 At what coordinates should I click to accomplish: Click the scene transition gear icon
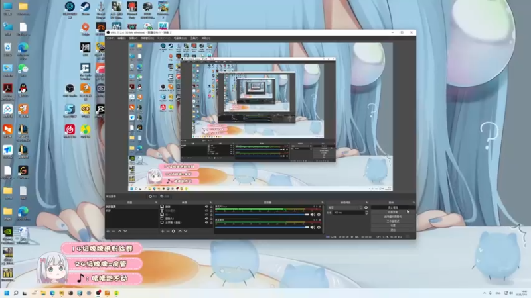tap(366, 207)
